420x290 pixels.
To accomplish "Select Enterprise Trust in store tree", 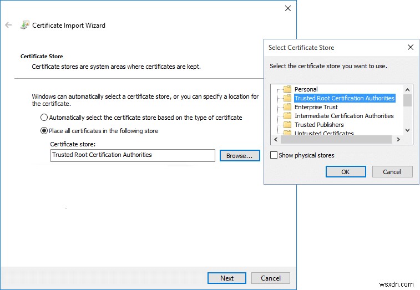I will [x=316, y=107].
